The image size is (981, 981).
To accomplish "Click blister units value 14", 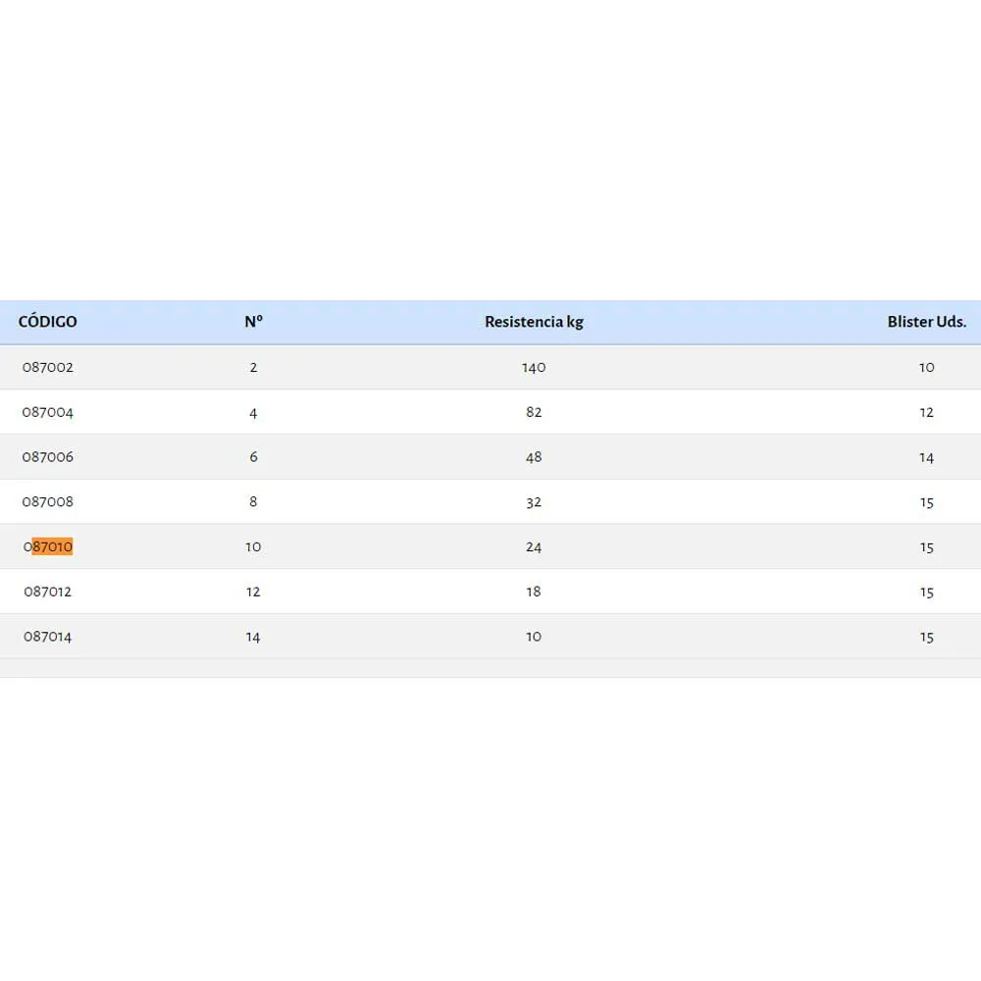I will 926,457.
